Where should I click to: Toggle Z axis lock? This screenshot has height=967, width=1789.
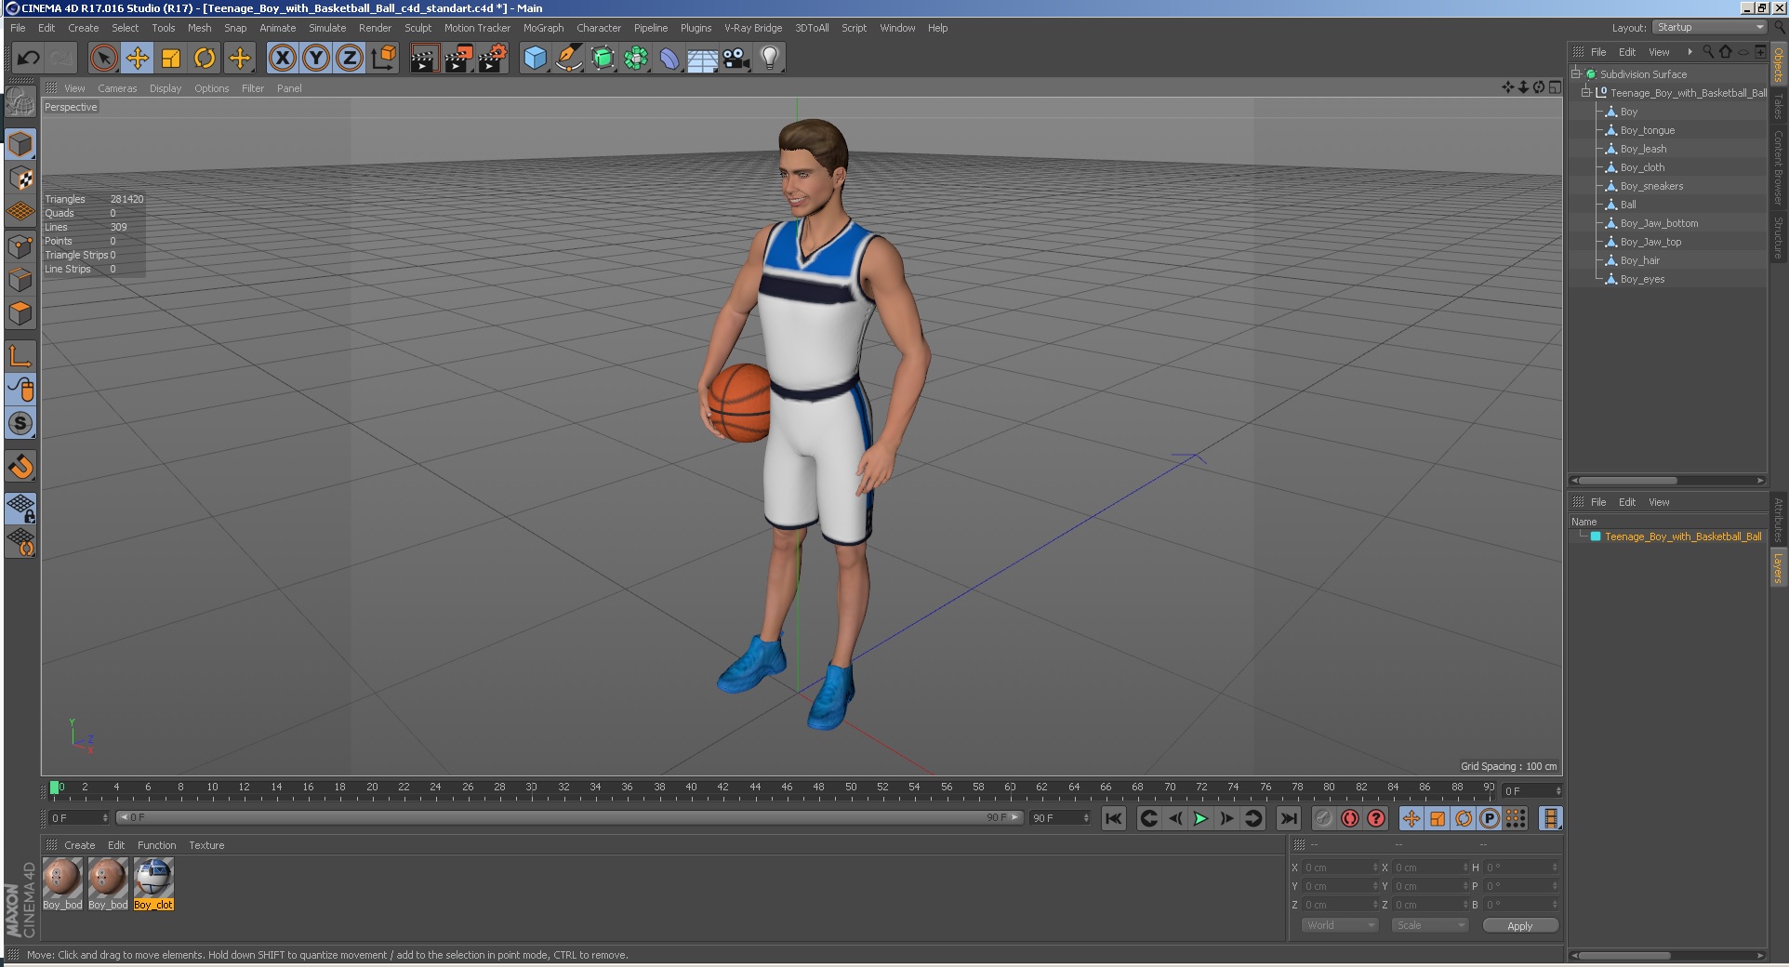pyautogui.click(x=350, y=58)
